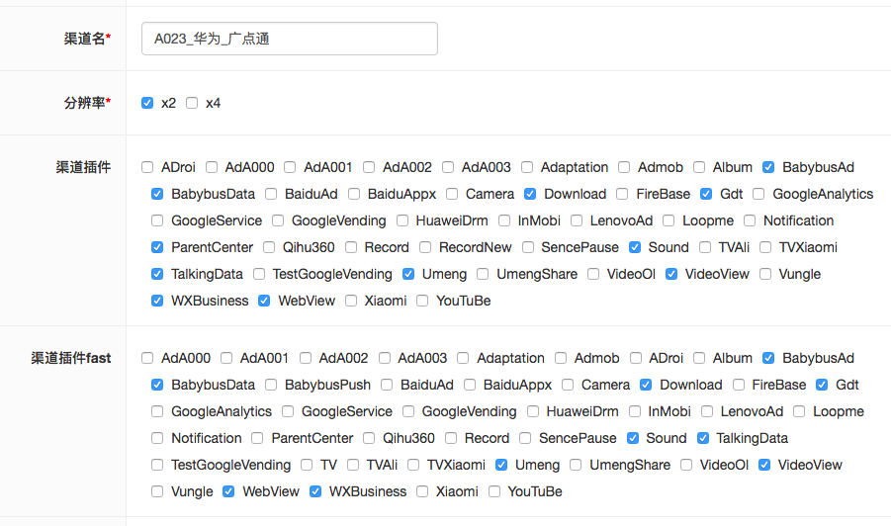891x526 pixels.
Task: Check InMobi in the non-fast 渠道插件 group
Action: click(x=504, y=220)
